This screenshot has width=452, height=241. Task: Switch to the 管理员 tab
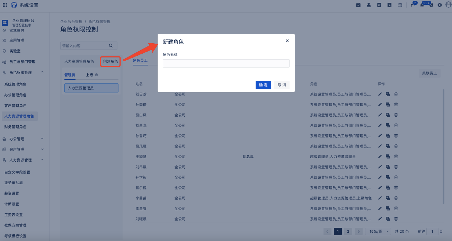click(x=70, y=75)
